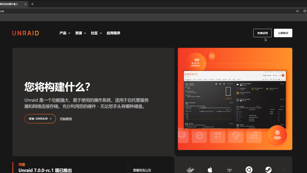This screenshot has height=173, width=307.
Task: Open the 开始使用 link
Action: click(65, 119)
